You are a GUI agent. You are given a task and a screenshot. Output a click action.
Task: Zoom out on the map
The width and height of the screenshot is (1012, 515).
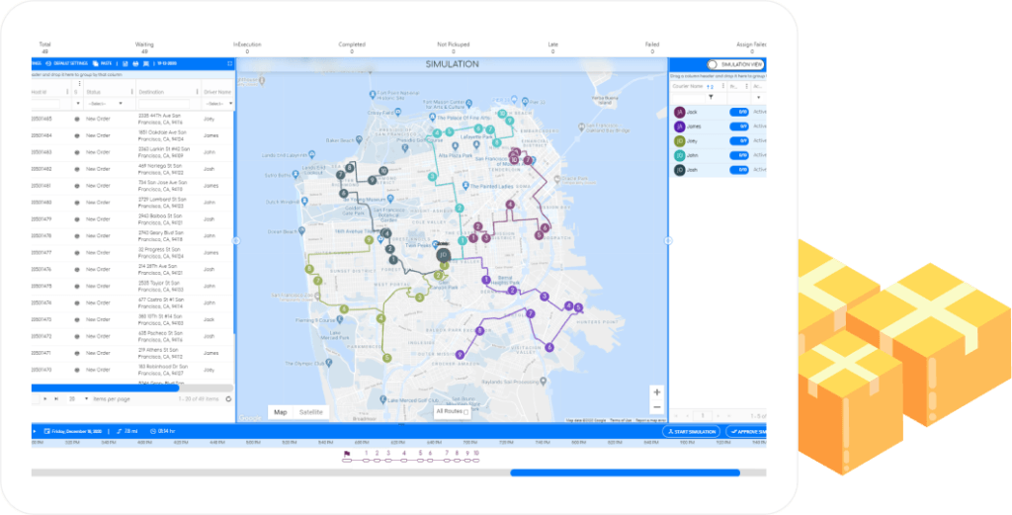click(x=657, y=407)
